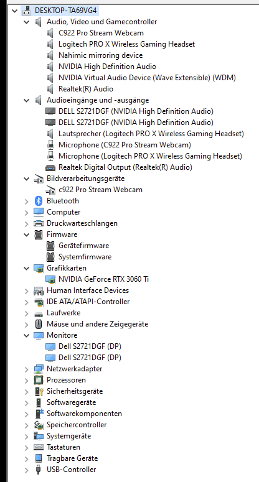Expand the Laufwerke category
The image size is (259, 482).
click(x=26, y=313)
